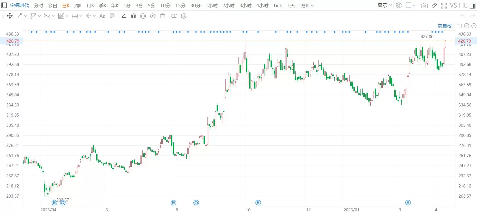Expand the 显示 display dropdown
Screen dimensions: 477x215
[x=384, y=5]
